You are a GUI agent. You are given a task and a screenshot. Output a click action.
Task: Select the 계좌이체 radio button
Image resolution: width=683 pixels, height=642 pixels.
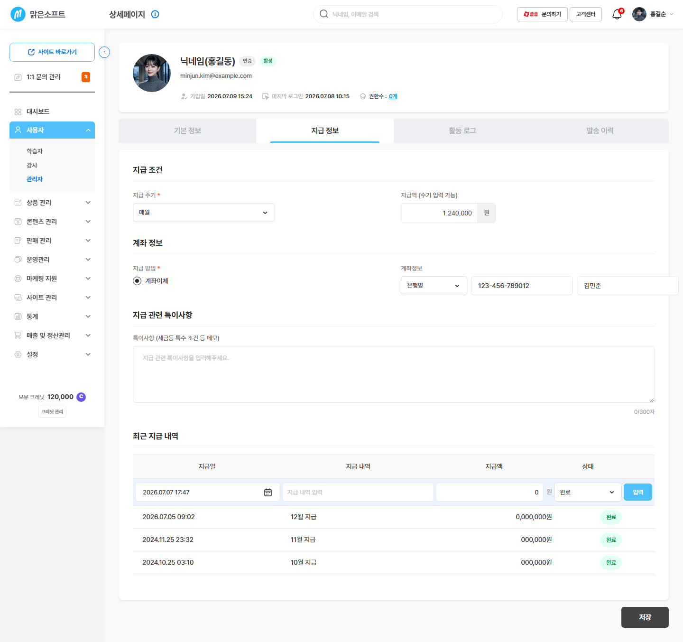pyautogui.click(x=137, y=281)
